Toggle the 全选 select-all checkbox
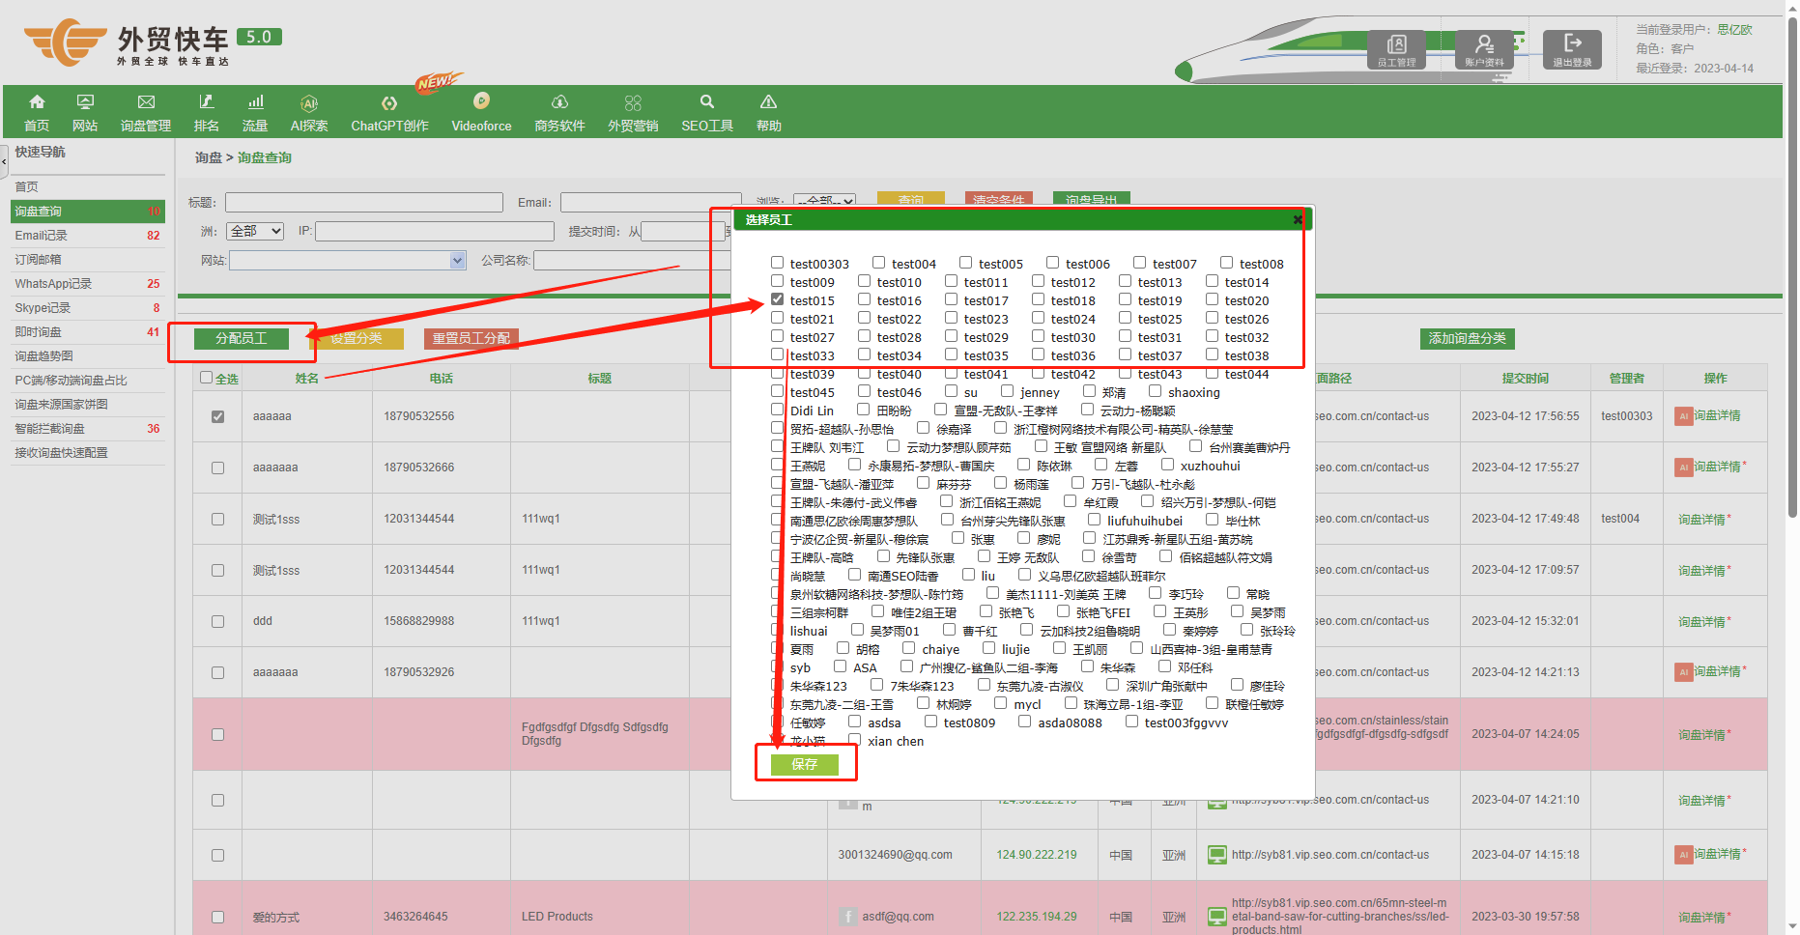The width and height of the screenshot is (1800, 935). click(206, 378)
